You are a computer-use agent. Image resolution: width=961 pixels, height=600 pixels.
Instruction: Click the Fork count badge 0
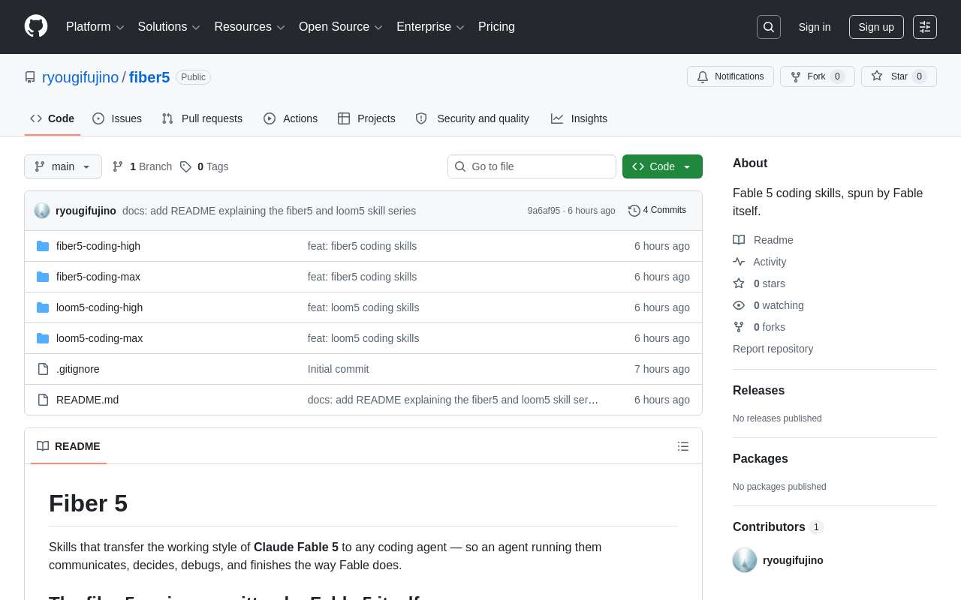click(x=837, y=76)
